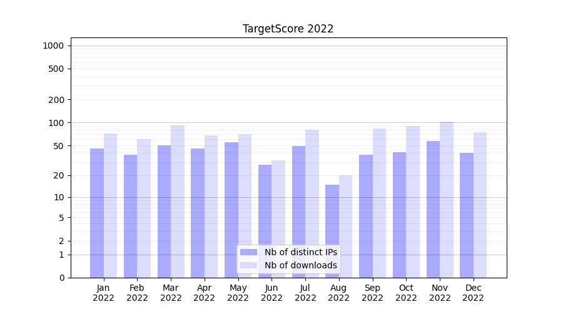Viewport: 563px width, 312px height.
Task: Click the chart title TargetScore 2022
Action: click(x=288, y=29)
